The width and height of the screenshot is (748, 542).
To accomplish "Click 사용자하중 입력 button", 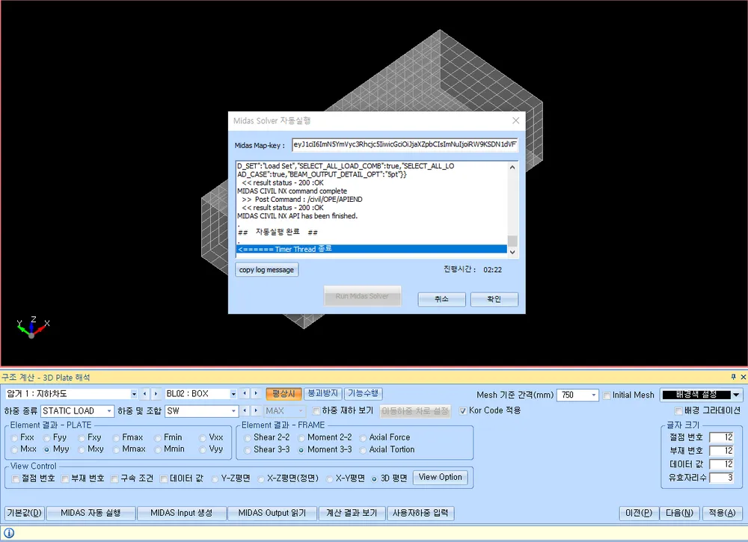I will (x=420, y=513).
